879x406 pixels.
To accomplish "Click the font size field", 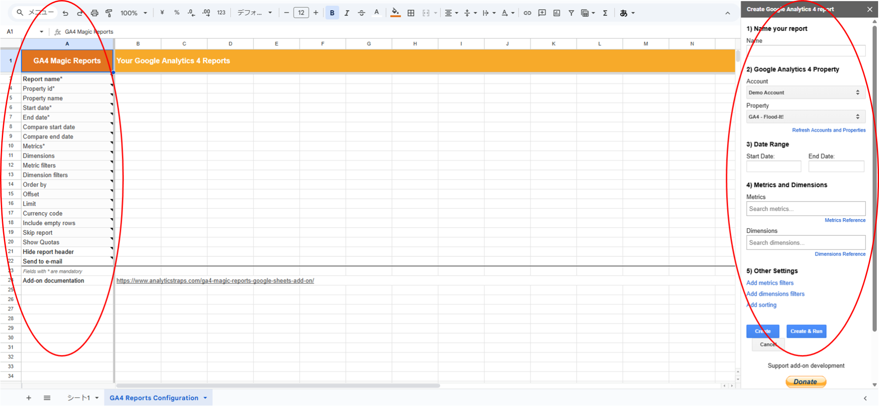I will click(301, 13).
